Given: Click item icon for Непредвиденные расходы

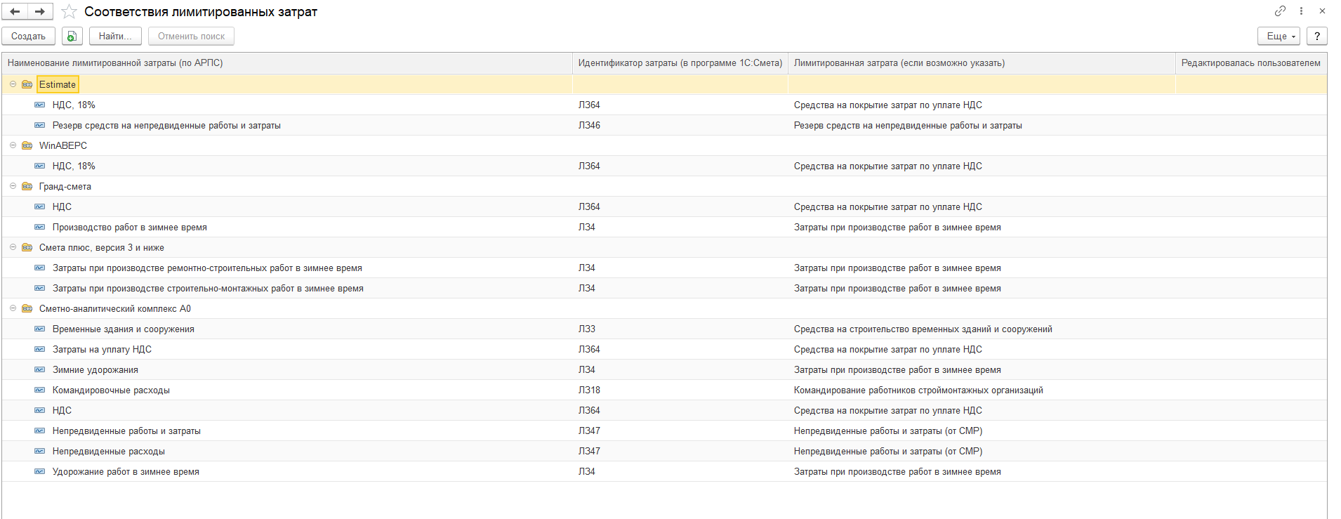Looking at the screenshot, I should [40, 451].
